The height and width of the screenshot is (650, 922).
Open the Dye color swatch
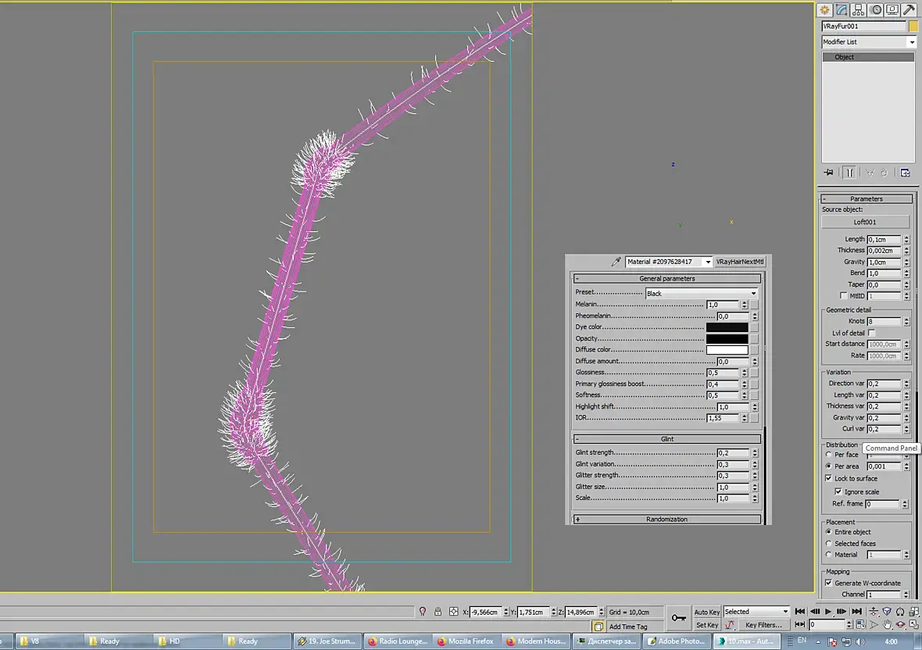point(727,327)
